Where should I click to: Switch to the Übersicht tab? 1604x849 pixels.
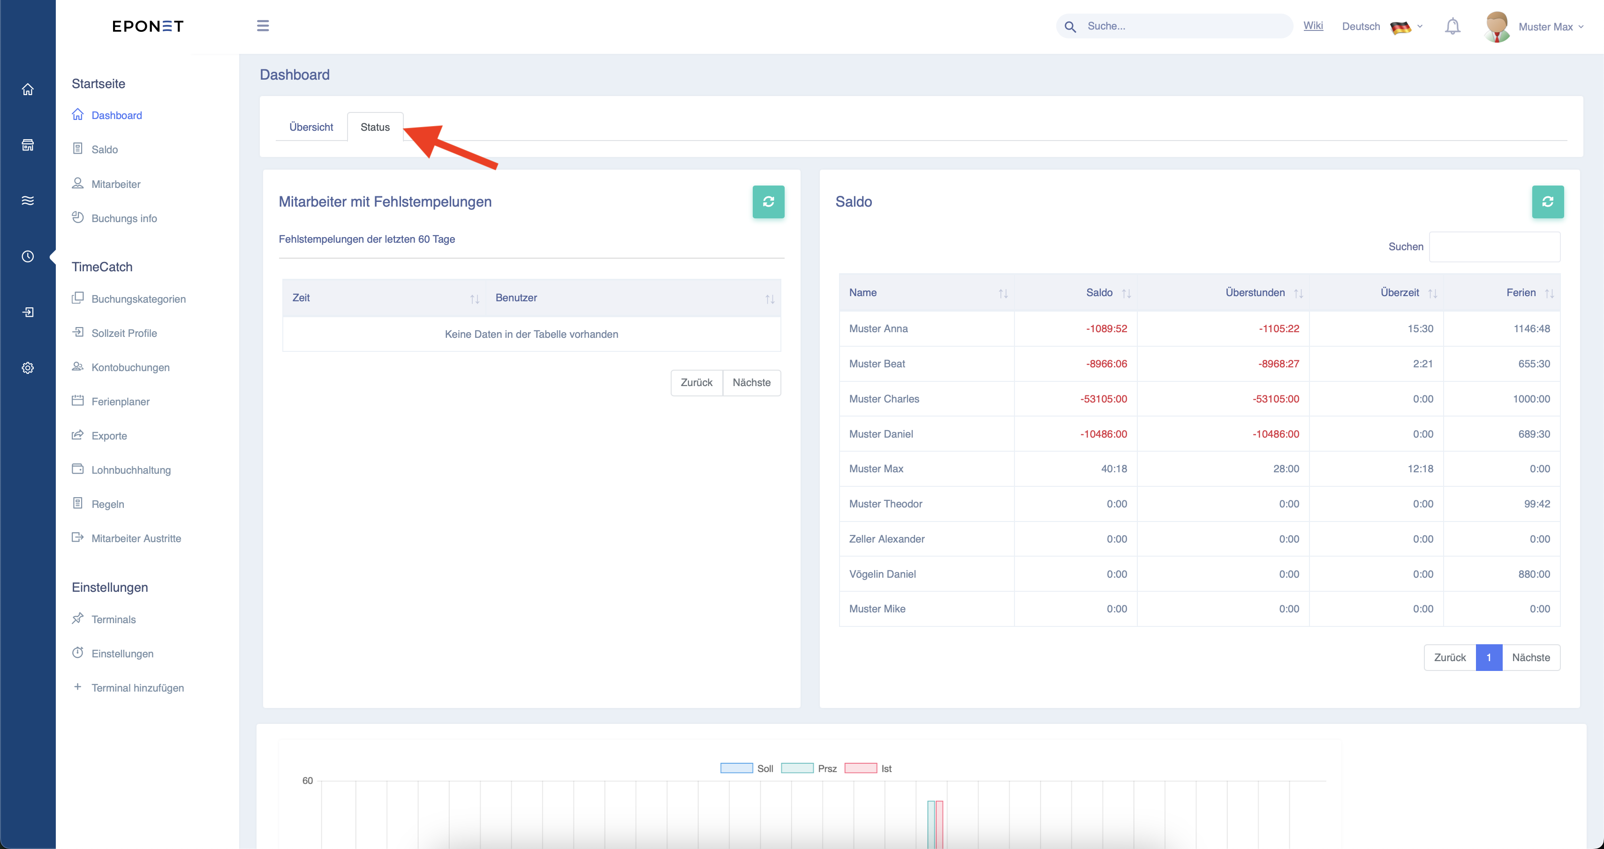(x=310, y=127)
